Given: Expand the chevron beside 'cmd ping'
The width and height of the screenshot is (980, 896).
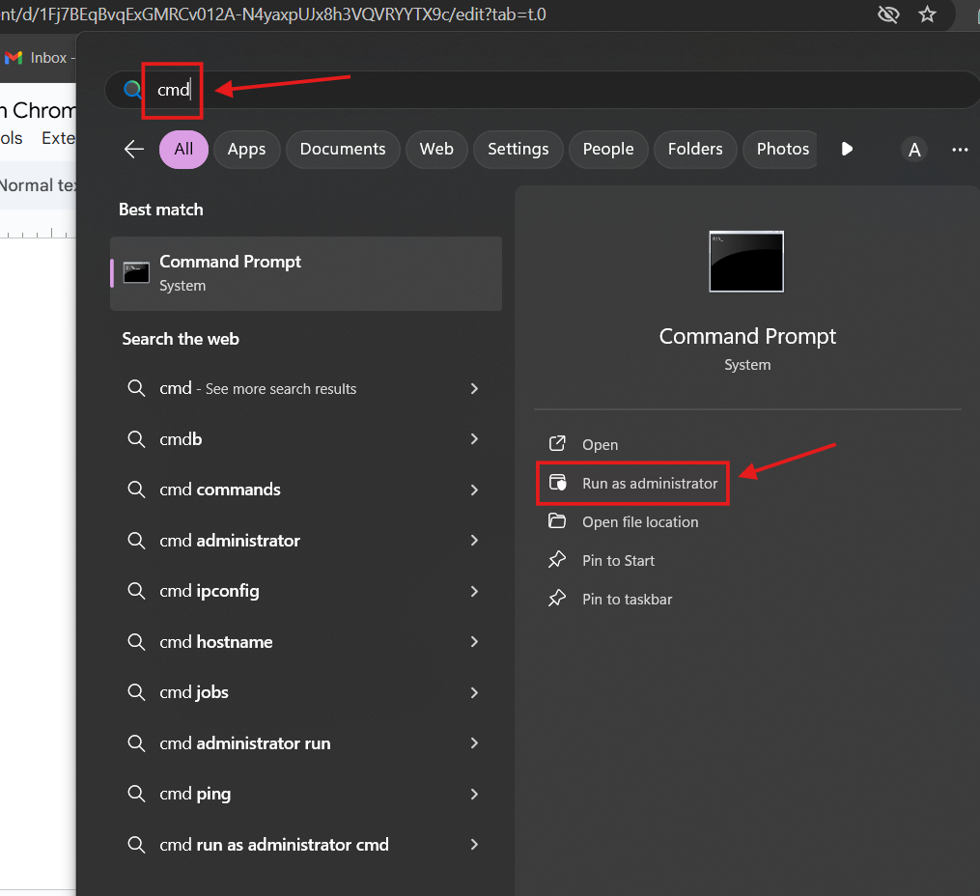Looking at the screenshot, I should pos(474,795).
